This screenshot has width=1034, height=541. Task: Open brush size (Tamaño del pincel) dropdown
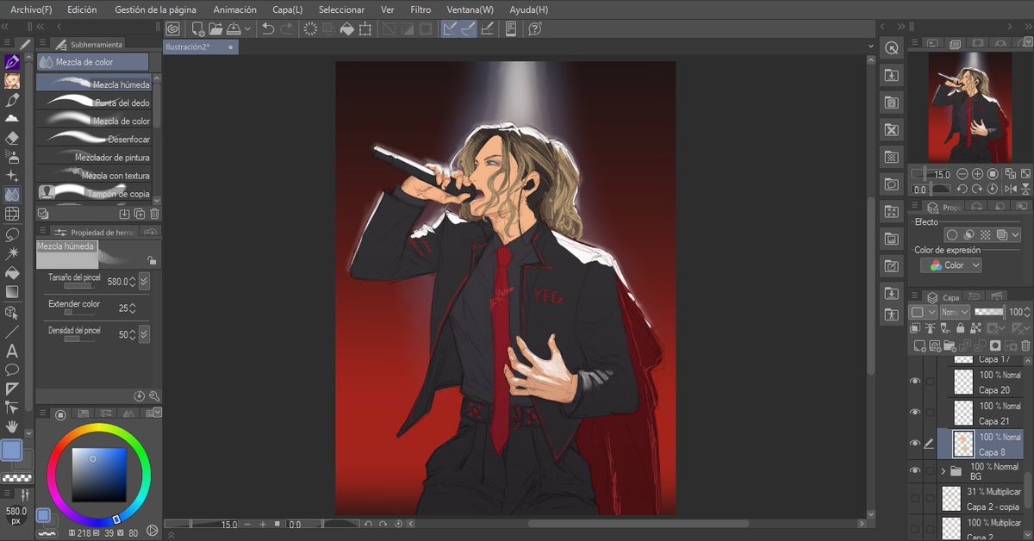144,281
